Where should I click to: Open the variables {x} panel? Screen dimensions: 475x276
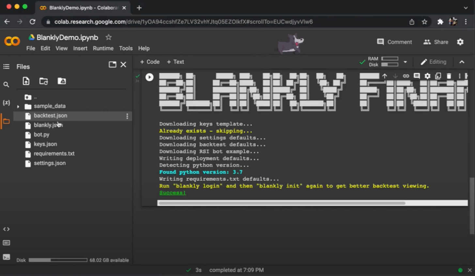pyautogui.click(x=6, y=103)
